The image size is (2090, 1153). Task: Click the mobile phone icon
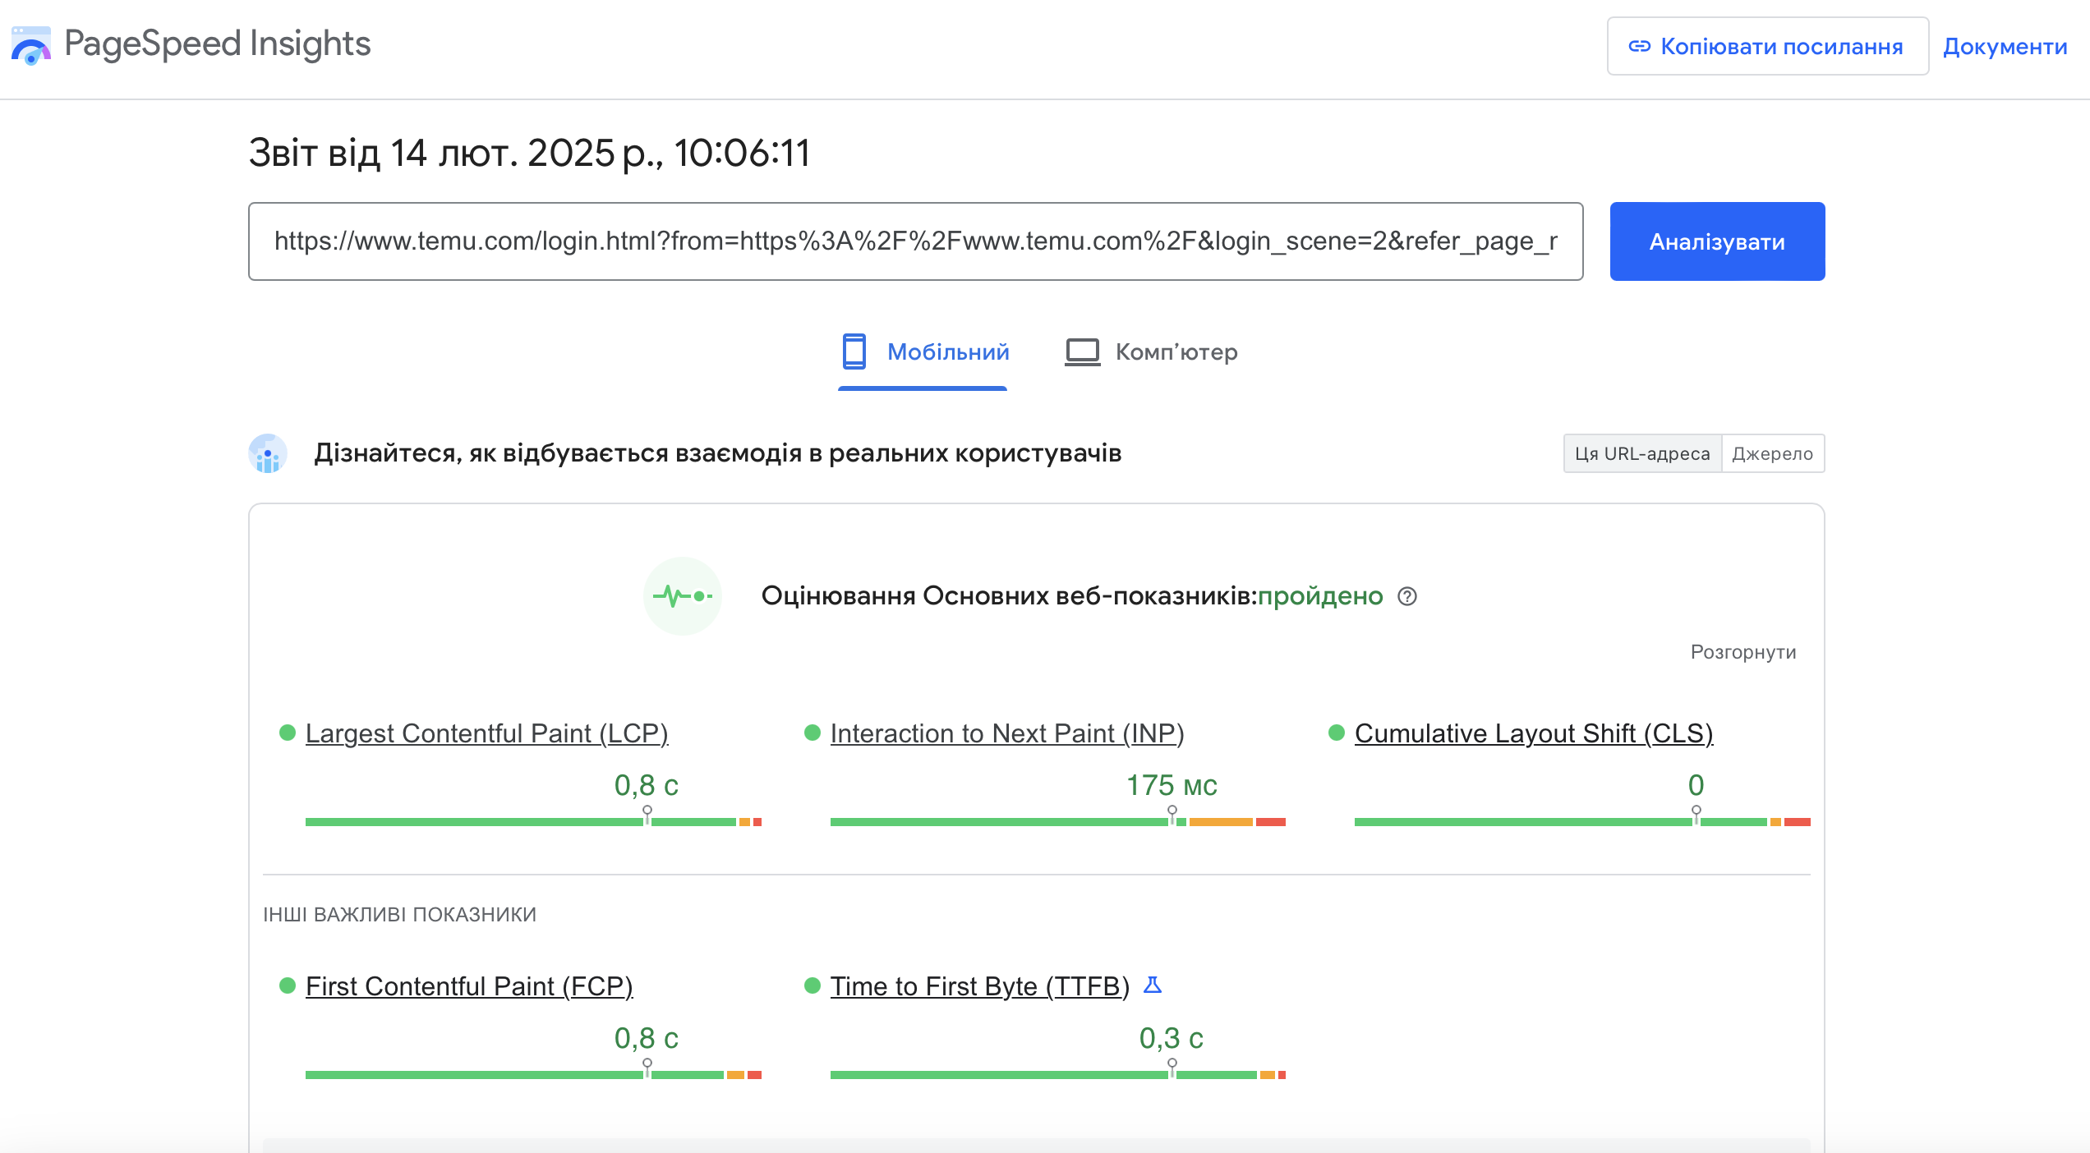click(854, 351)
